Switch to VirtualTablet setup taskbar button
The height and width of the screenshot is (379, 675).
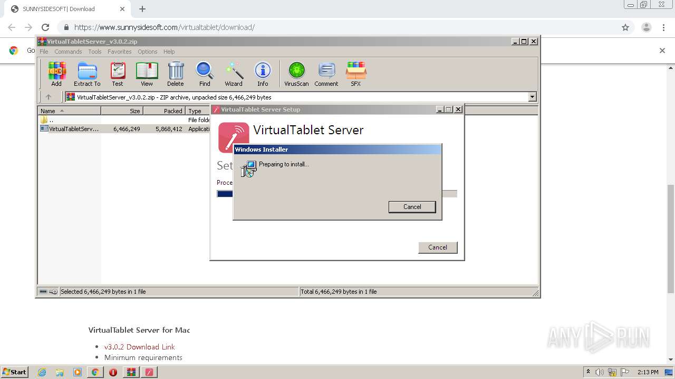pos(149,372)
